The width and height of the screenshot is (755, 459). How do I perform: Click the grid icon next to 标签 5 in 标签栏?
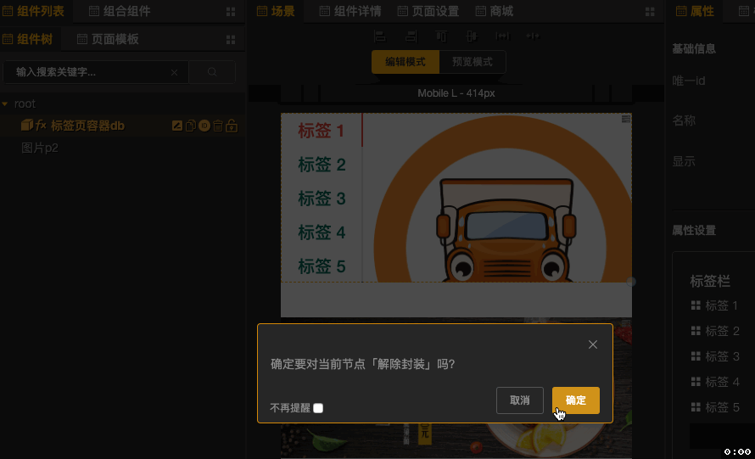click(x=696, y=407)
